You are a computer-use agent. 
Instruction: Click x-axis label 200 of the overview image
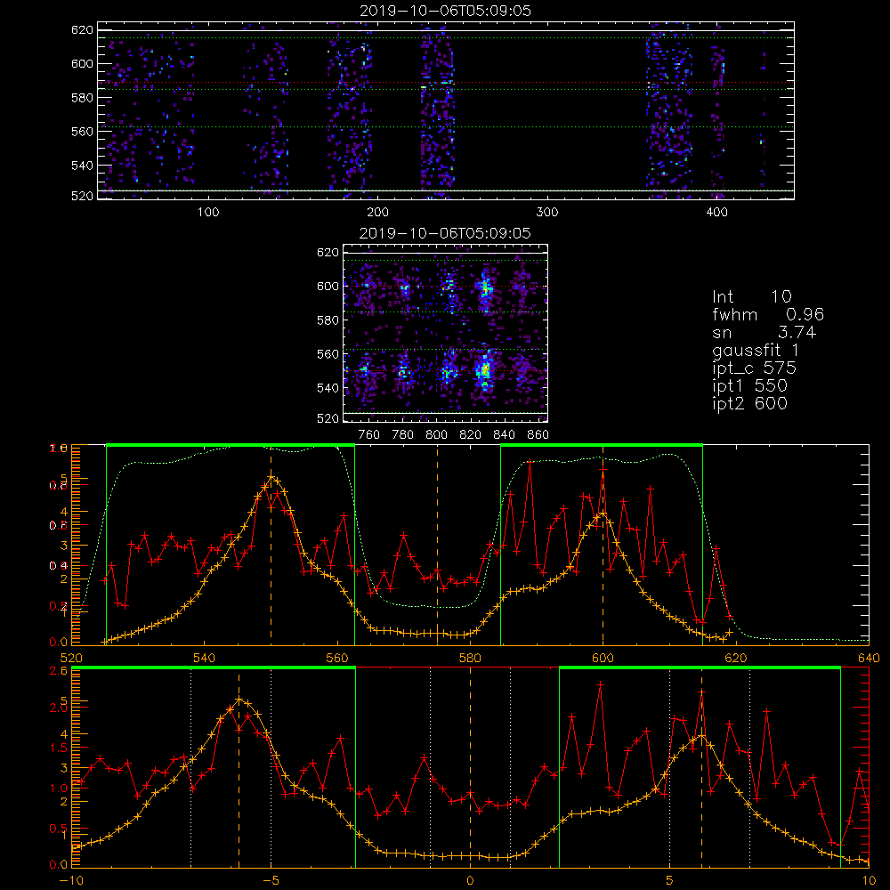coord(377,213)
